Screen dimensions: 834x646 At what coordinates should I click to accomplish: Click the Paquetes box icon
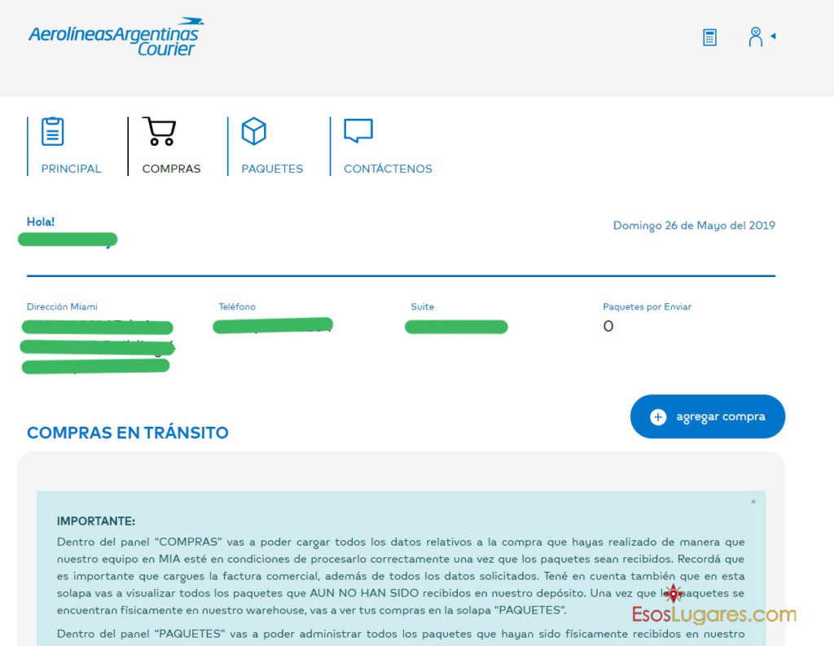click(x=254, y=131)
